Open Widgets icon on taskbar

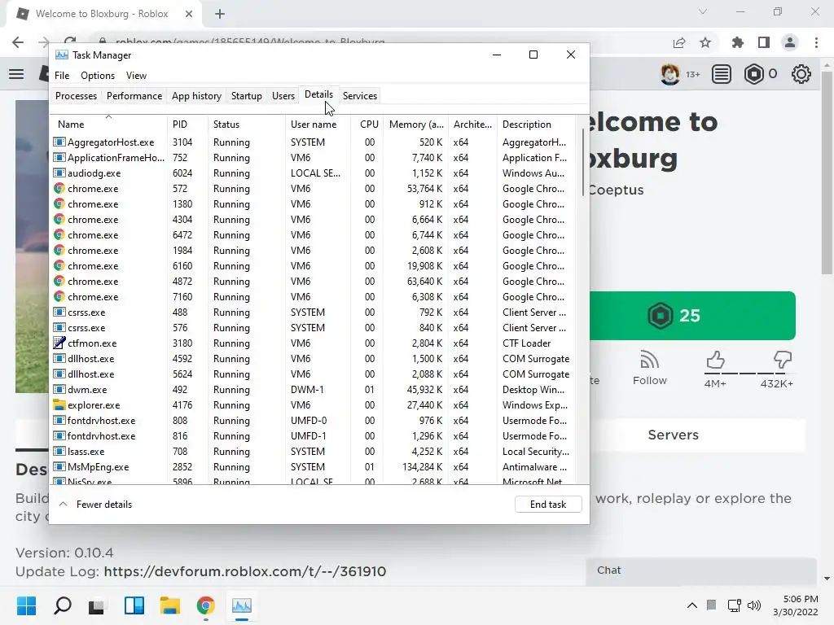134,605
